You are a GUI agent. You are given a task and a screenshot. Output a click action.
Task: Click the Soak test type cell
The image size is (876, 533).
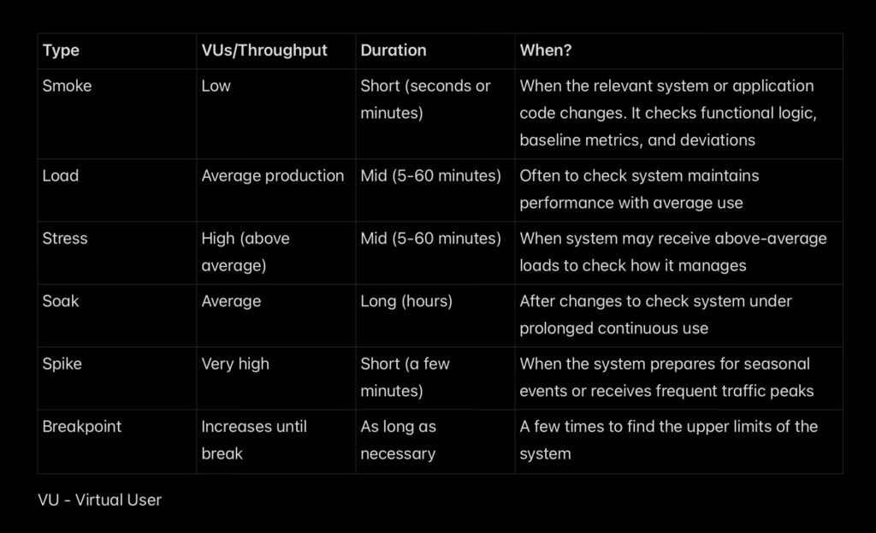[61, 301]
